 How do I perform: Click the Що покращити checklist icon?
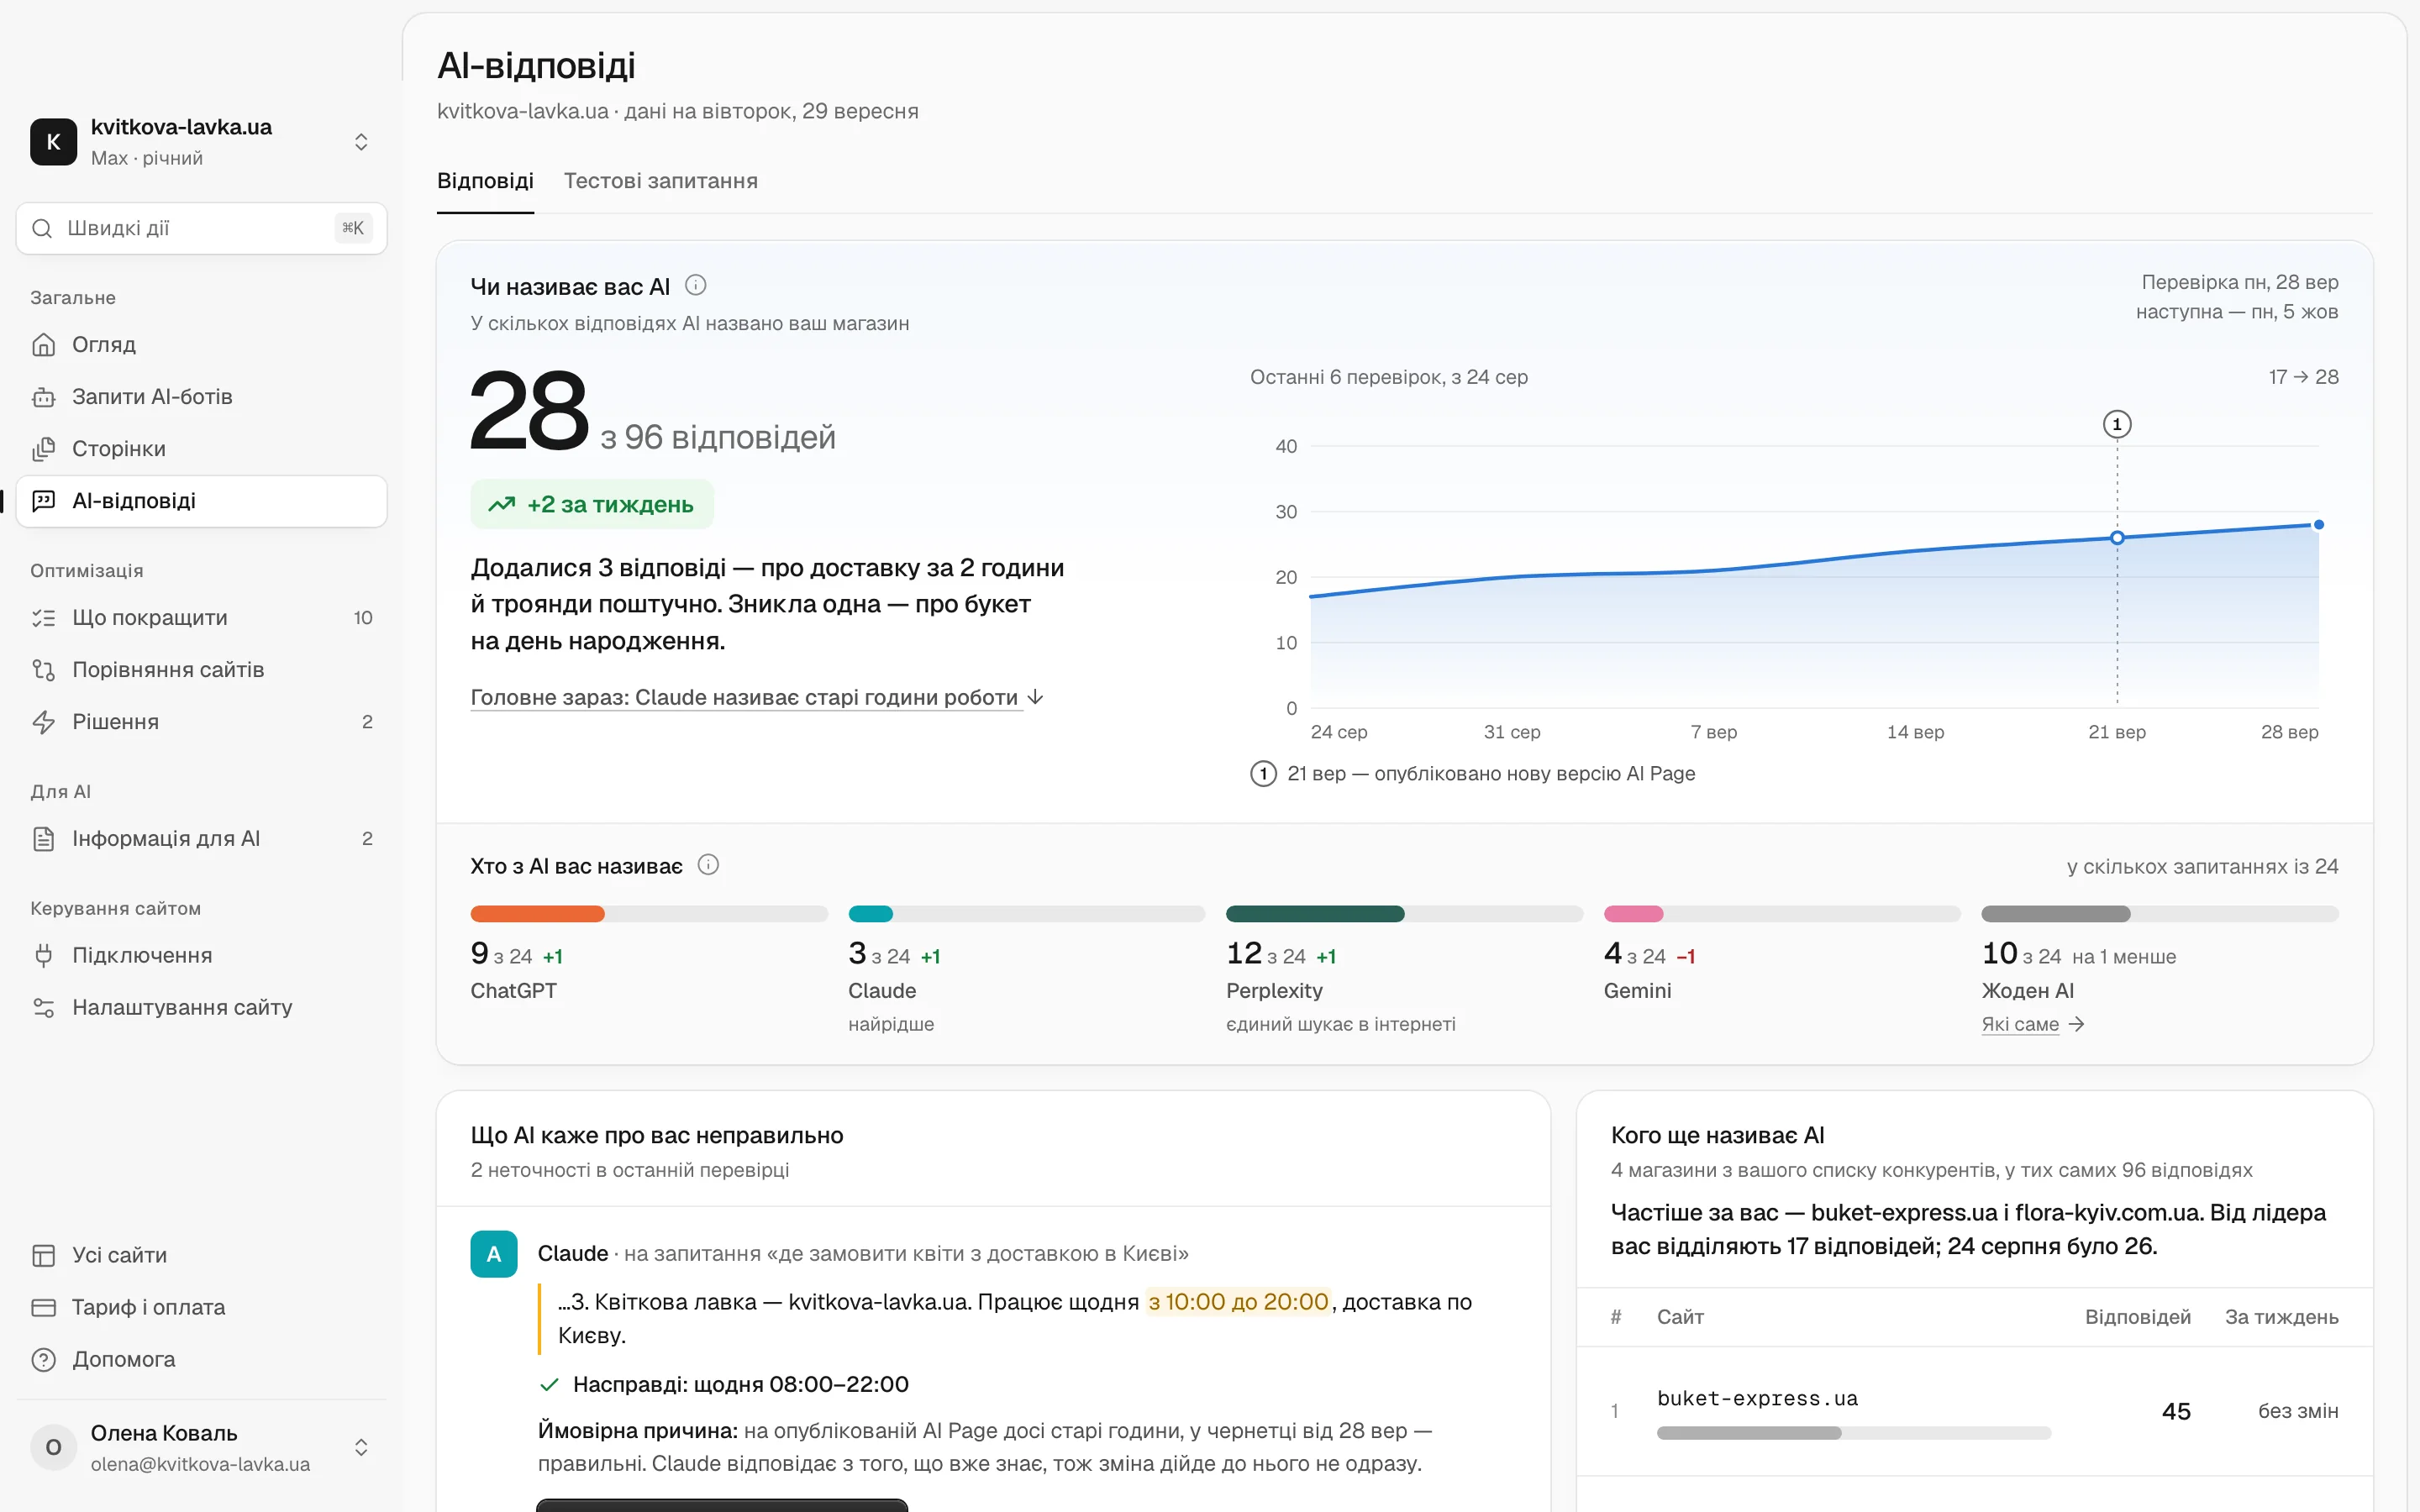coord(43,617)
